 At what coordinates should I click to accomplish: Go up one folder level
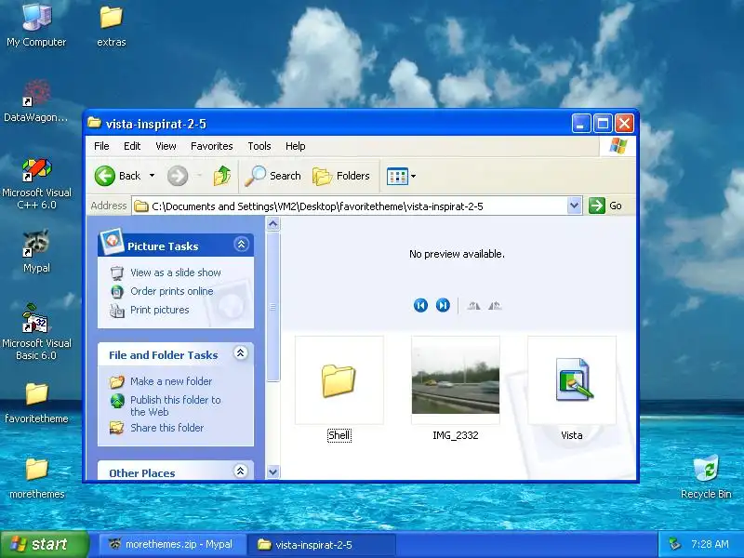221,176
